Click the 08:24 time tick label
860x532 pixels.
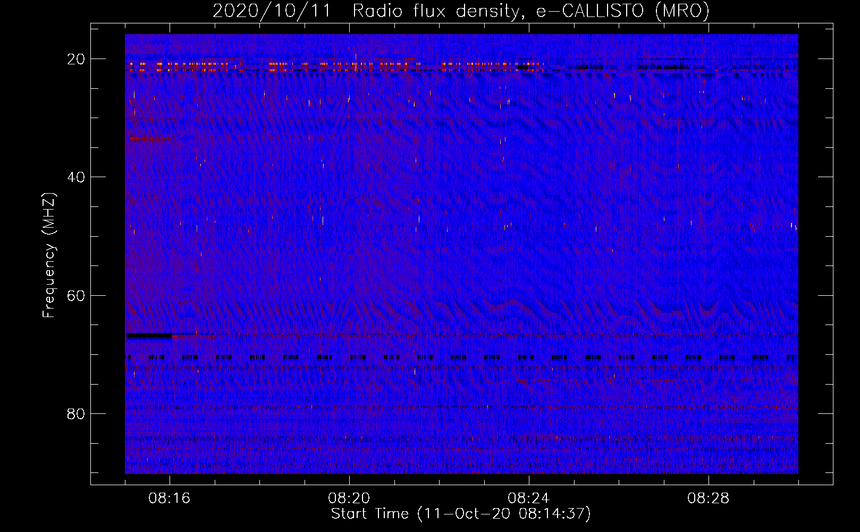click(529, 498)
